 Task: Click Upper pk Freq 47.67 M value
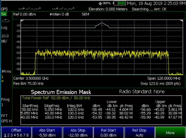[175, 117]
